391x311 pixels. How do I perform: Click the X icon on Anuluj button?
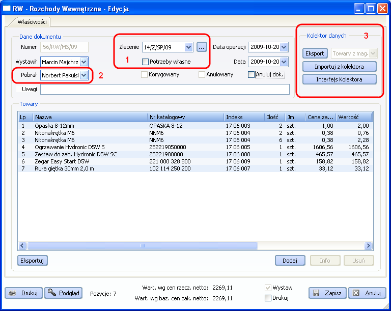tap(356, 293)
